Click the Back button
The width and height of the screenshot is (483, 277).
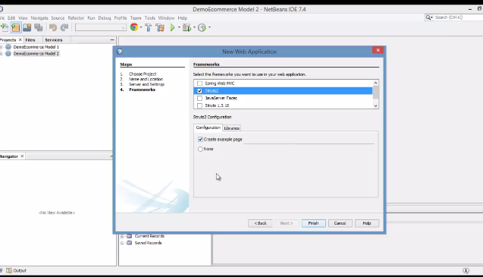260,223
